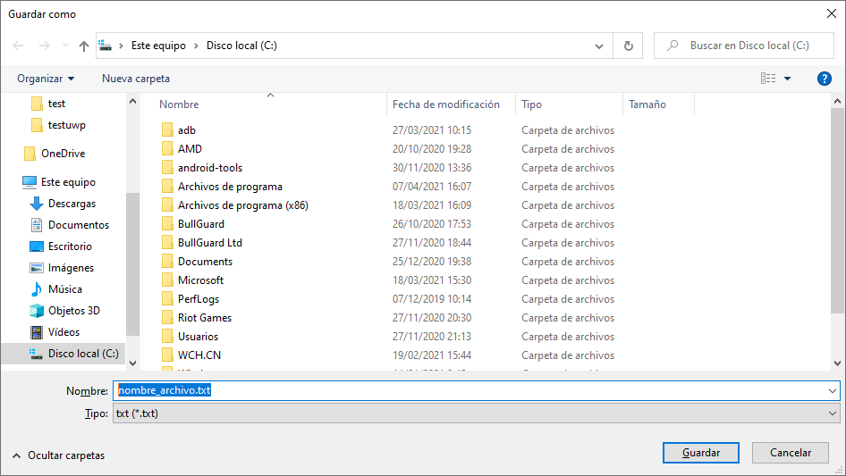Expand the Nombre filename history dropdown
Screen dimensions: 846x476
tap(832, 391)
